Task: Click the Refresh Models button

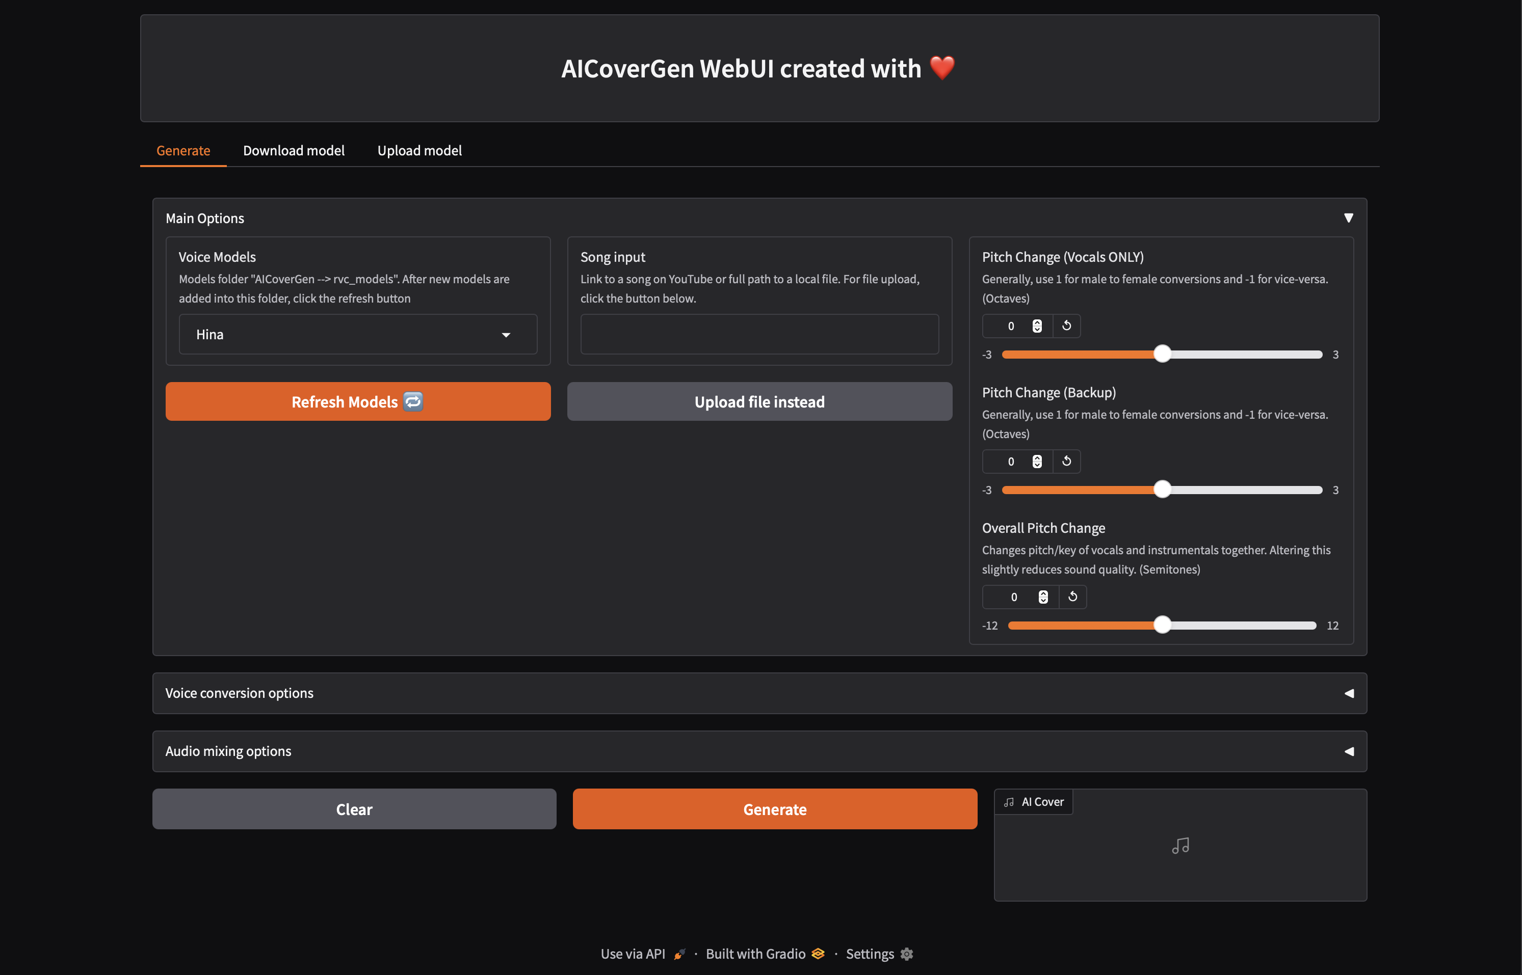Action: coord(358,401)
